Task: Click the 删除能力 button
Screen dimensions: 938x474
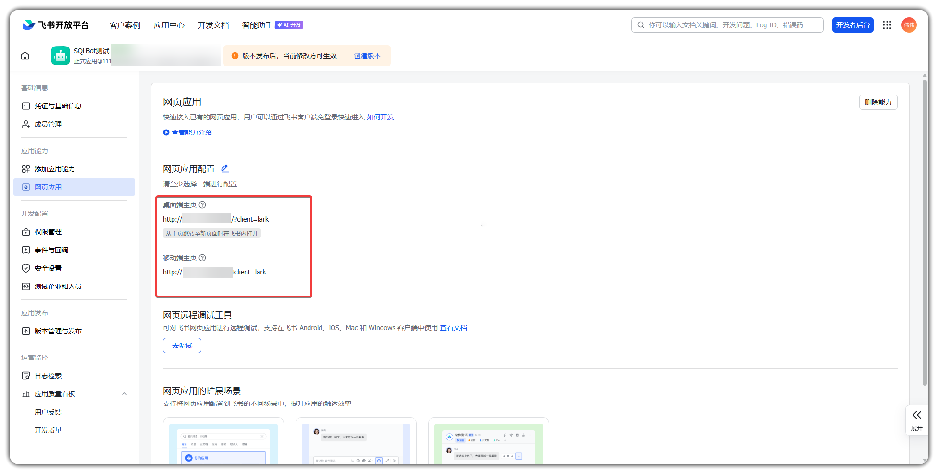Action: pos(877,102)
